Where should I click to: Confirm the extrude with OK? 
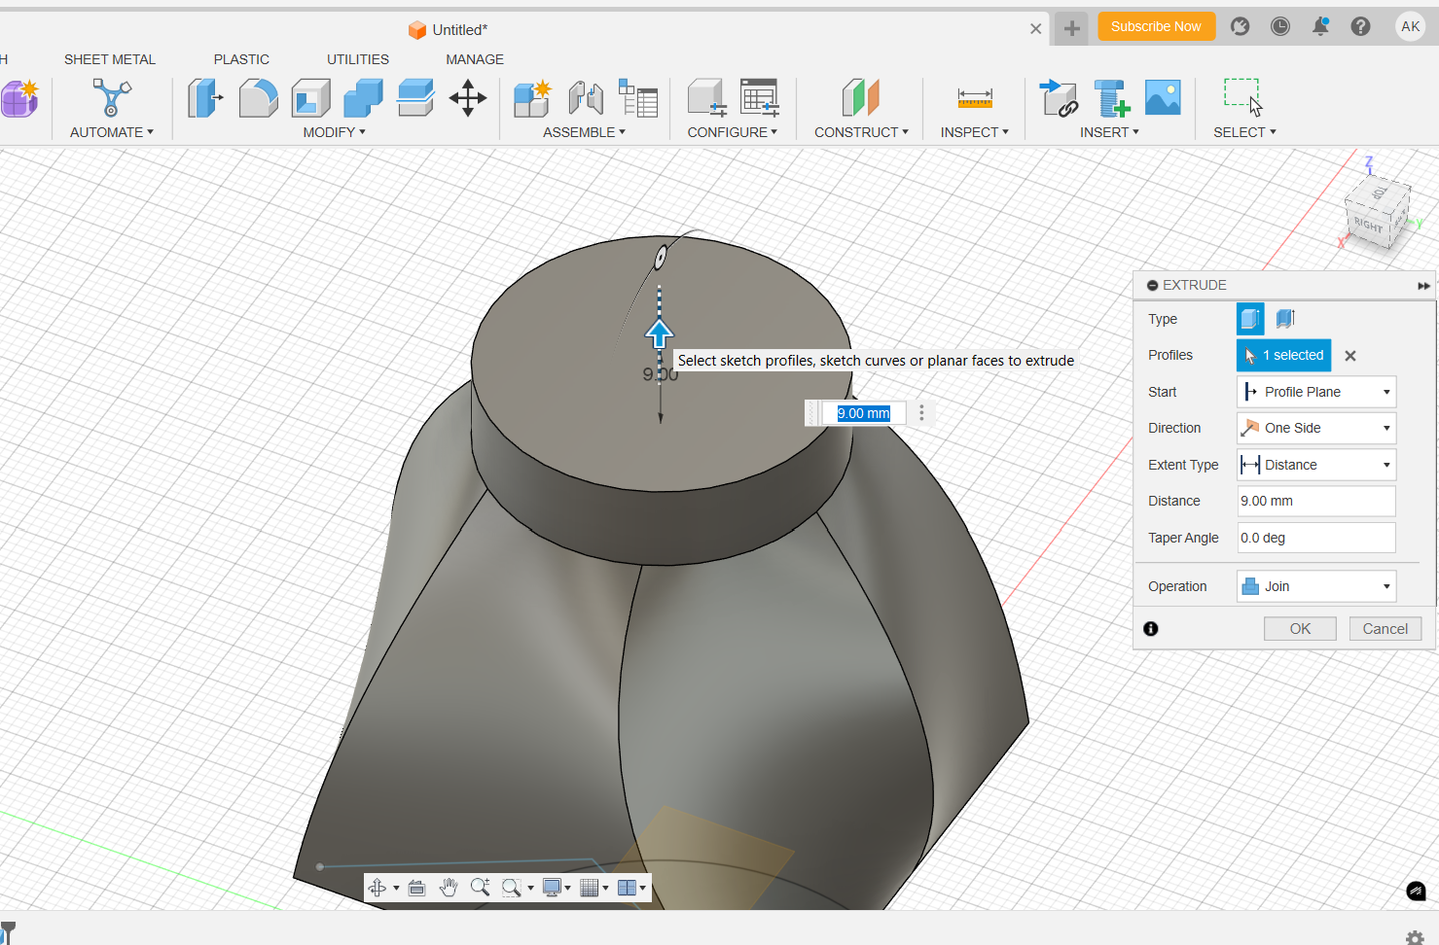coord(1300,629)
